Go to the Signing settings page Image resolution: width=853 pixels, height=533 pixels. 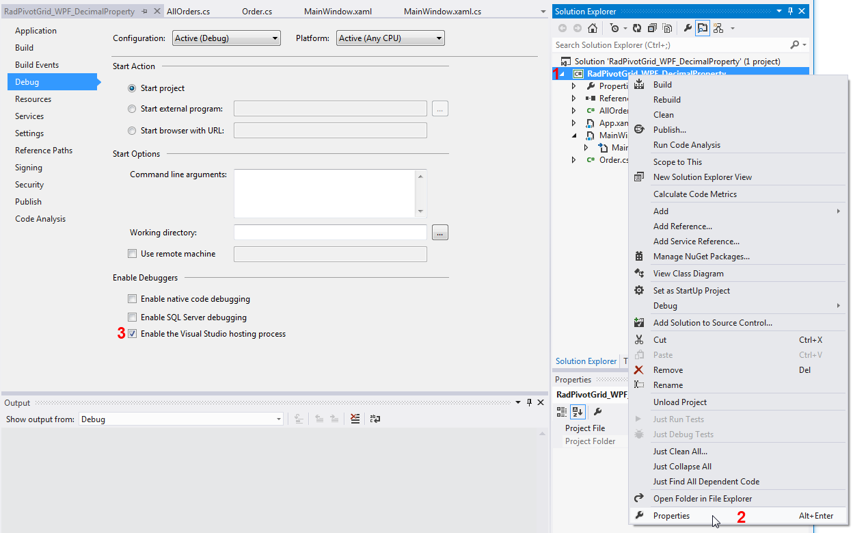coord(29,168)
